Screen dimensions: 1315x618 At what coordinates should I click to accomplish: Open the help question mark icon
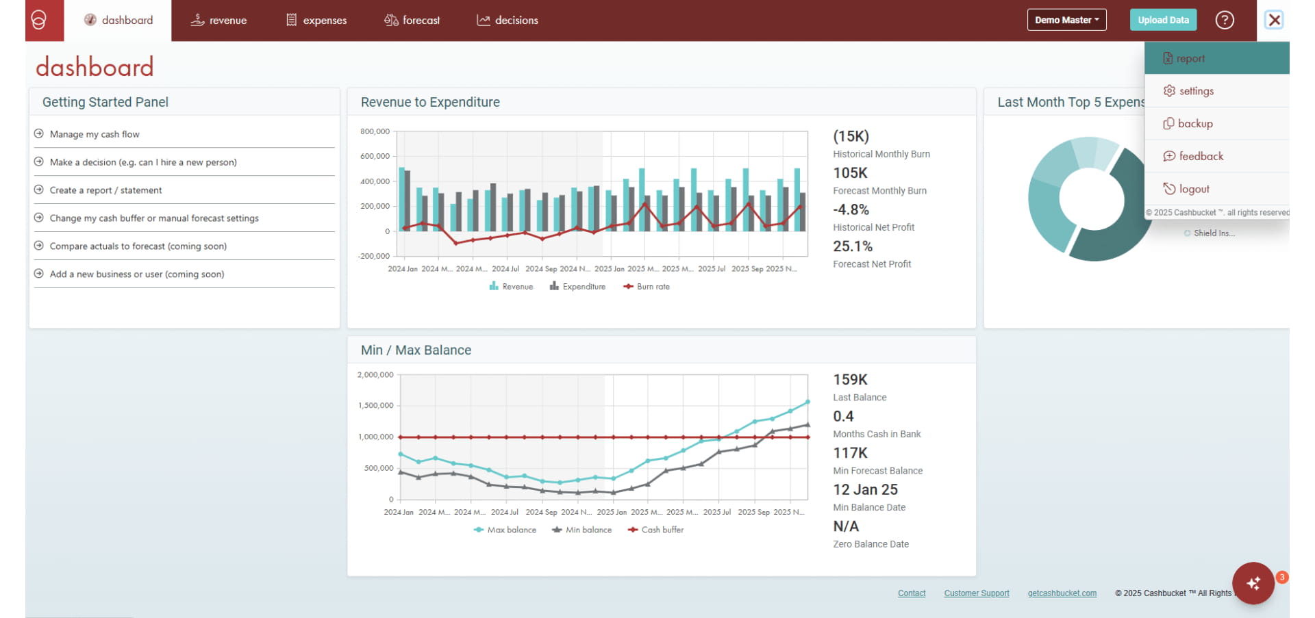pyautogui.click(x=1224, y=20)
